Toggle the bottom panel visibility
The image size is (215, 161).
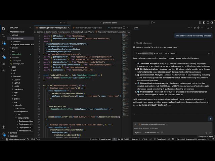coord(208,22)
